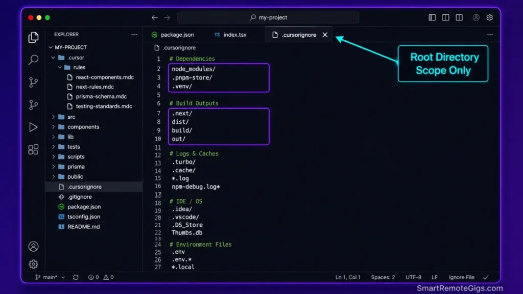
Task: Collapse the rules folder
Action: tap(60, 68)
